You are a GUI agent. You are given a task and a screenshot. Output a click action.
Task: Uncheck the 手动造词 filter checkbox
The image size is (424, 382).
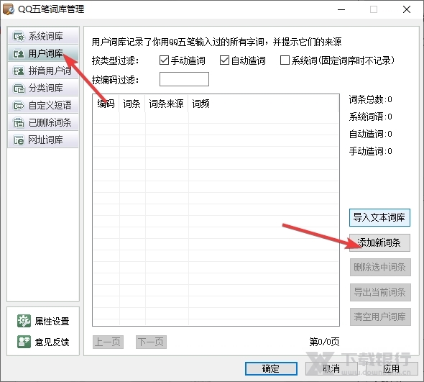[164, 60]
